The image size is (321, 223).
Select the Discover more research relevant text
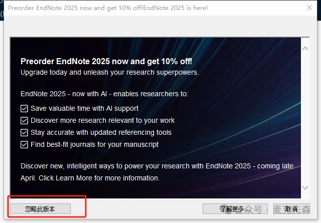(102, 120)
